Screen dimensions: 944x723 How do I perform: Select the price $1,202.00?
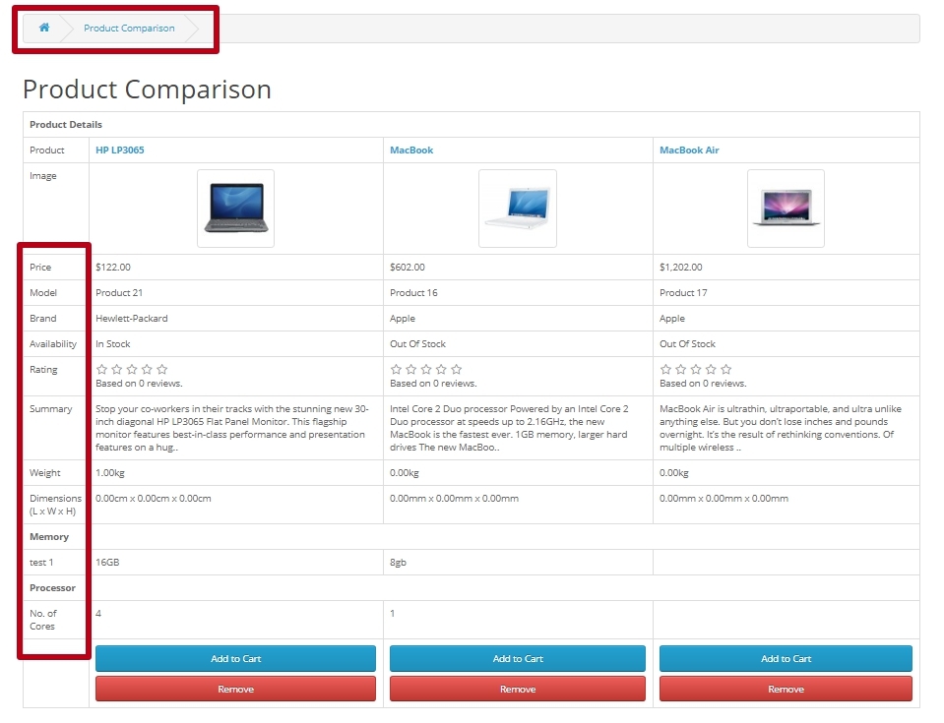pyautogui.click(x=681, y=267)
